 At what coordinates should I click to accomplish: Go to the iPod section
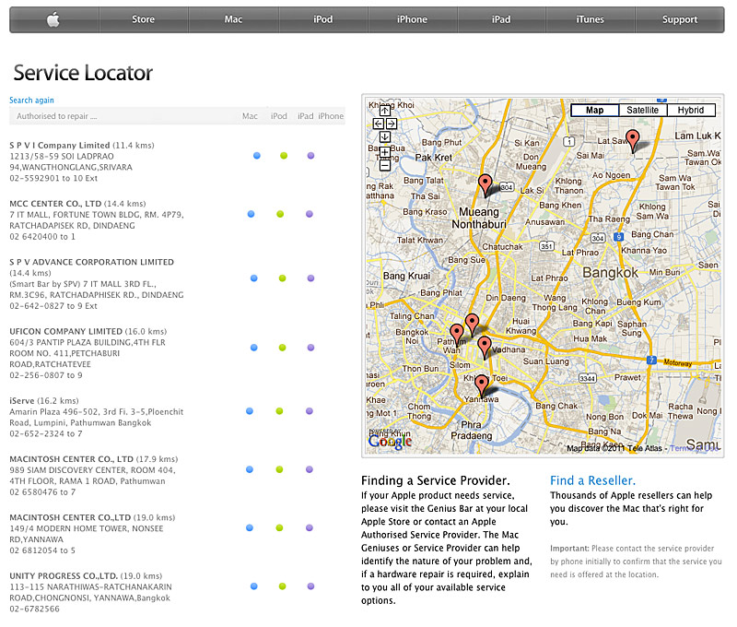[x=323, y=19]
